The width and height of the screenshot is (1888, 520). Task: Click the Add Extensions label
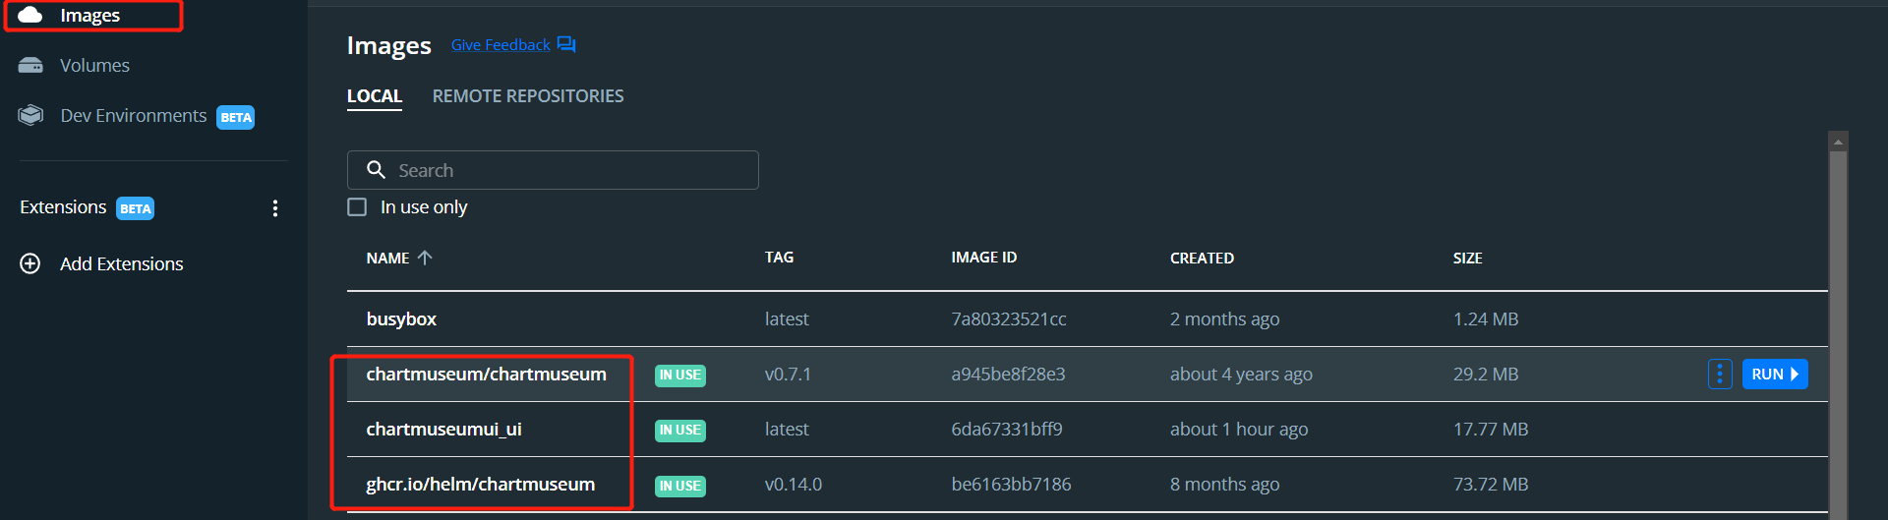[122, 263]
